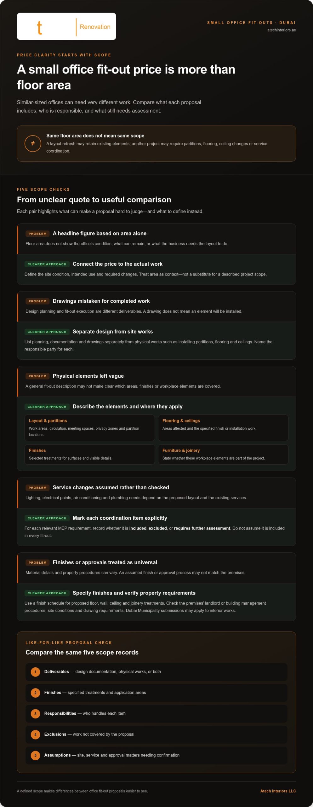Select the number 2 Finishes badge

coord(35,693)
